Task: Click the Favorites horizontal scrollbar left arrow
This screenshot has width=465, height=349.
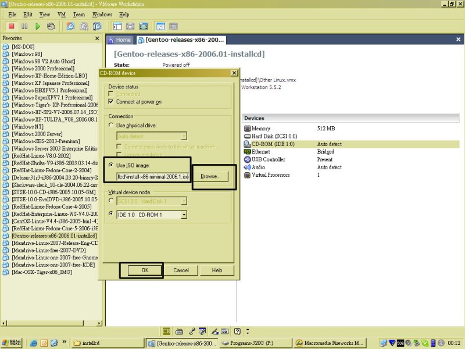Action: [x=4, y=323]
